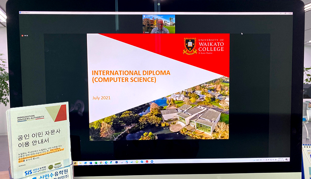Open the weather temperature widget in taskbar
311x179 pixels.
click(x=257, y=160)
